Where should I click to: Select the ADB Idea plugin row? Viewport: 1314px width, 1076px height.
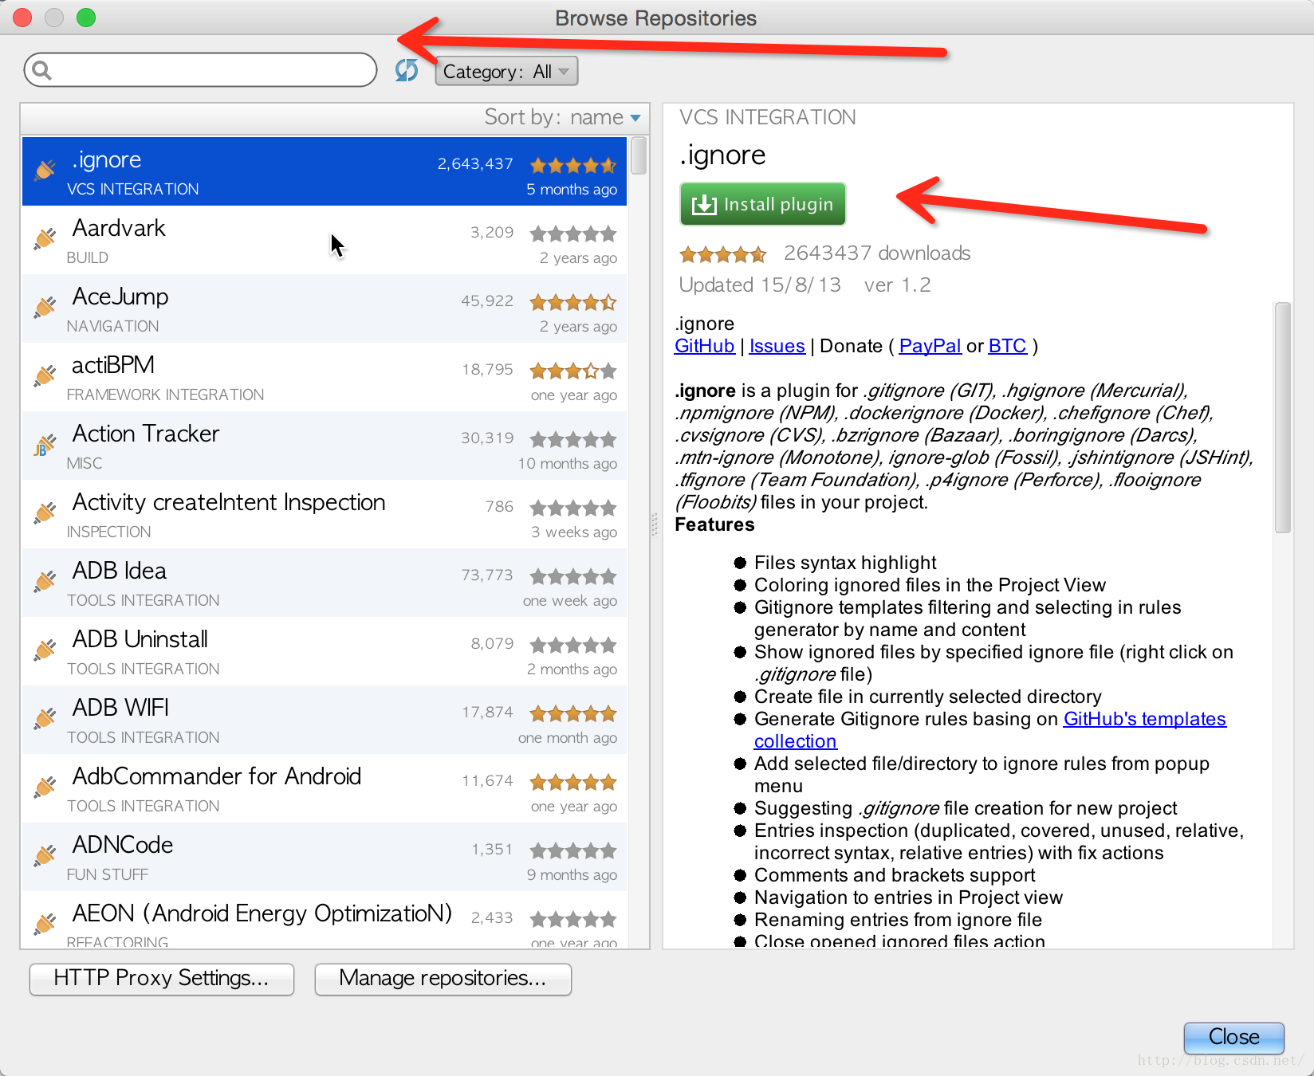coord(325,583)
